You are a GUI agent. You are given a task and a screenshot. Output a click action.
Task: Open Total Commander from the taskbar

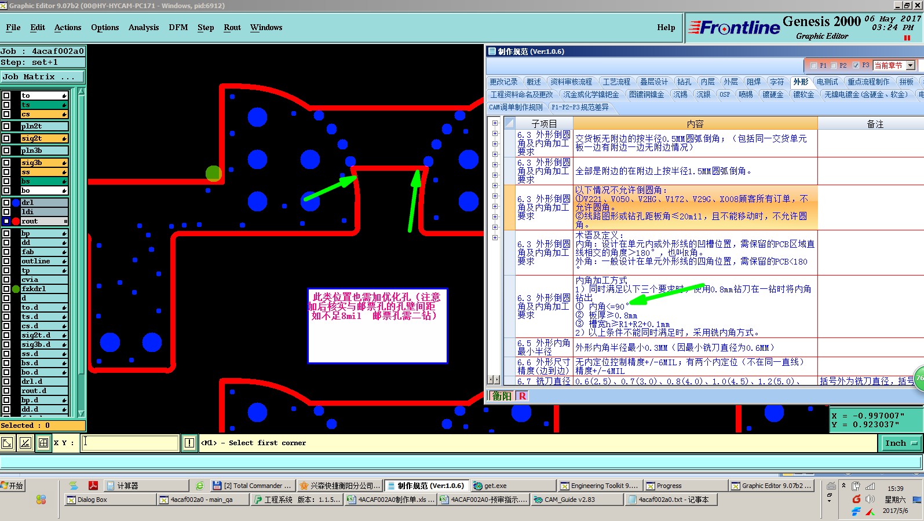tap(252, 486)
